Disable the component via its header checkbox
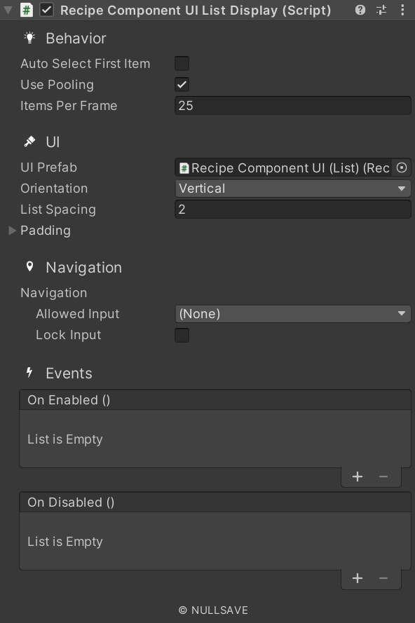This screenshot has height=623, width=415. 46,10
